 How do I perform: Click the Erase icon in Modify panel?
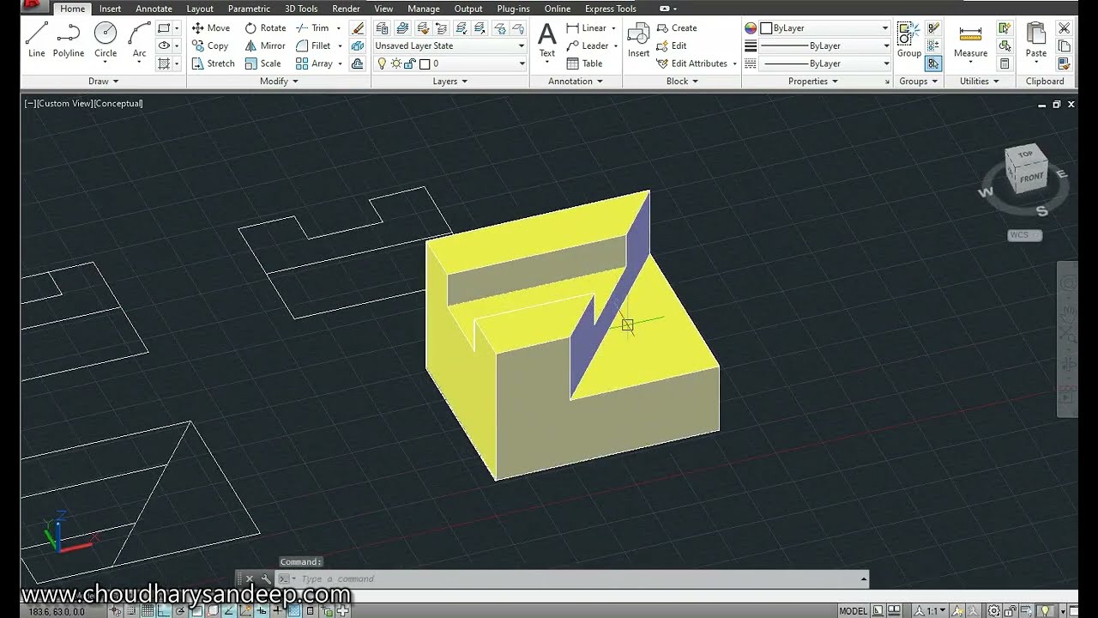[358, 28]
